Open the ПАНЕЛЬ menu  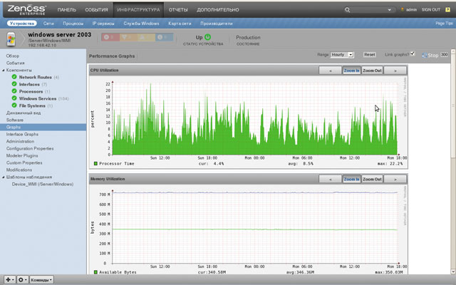66,9
